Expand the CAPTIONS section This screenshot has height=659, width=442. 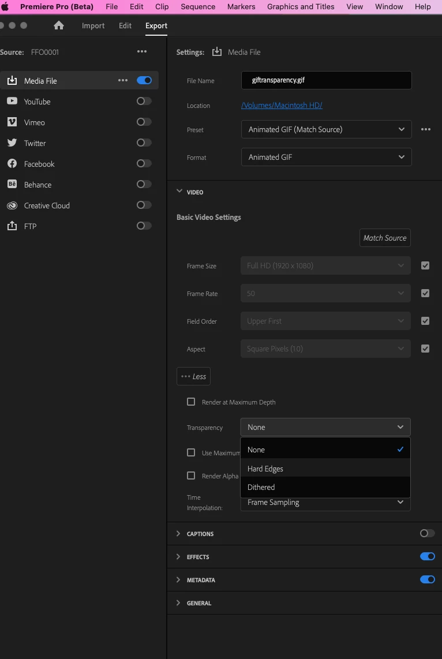click(x=178, y=533)
